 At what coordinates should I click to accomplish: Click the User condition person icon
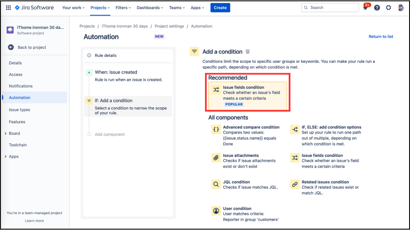pos(216,211)
